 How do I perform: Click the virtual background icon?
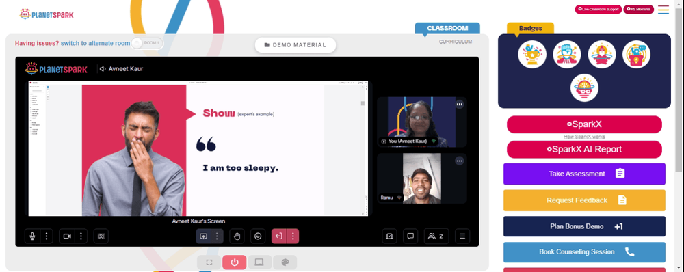click(x=101, y=236)
